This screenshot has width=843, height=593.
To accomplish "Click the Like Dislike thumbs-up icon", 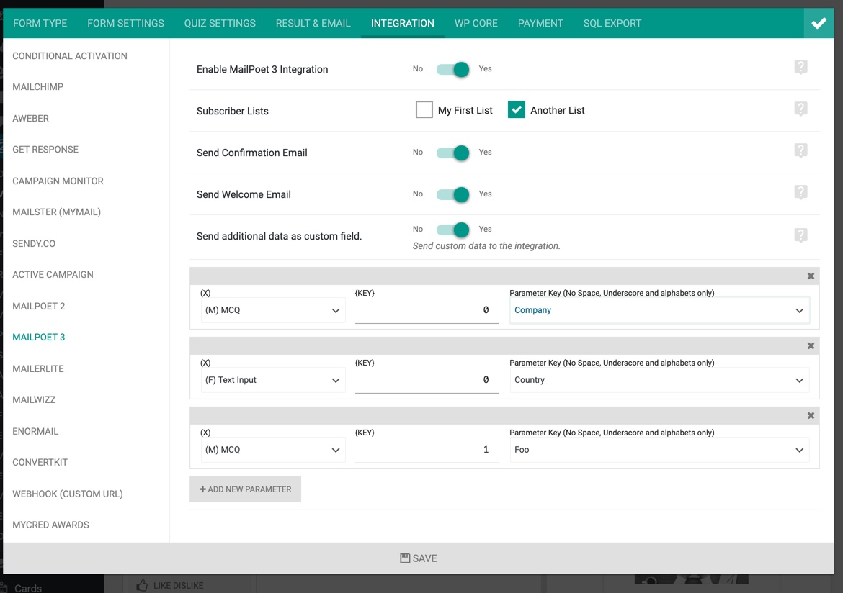I will click(x=142, y=585).
